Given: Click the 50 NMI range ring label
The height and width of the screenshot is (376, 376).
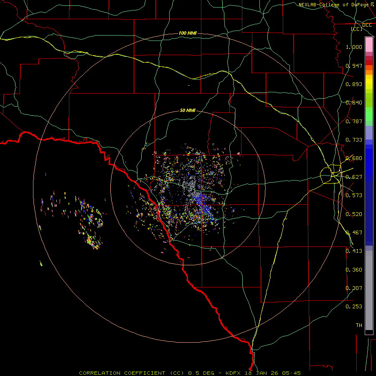Looking at the screenshot, I should coord(188,110).
